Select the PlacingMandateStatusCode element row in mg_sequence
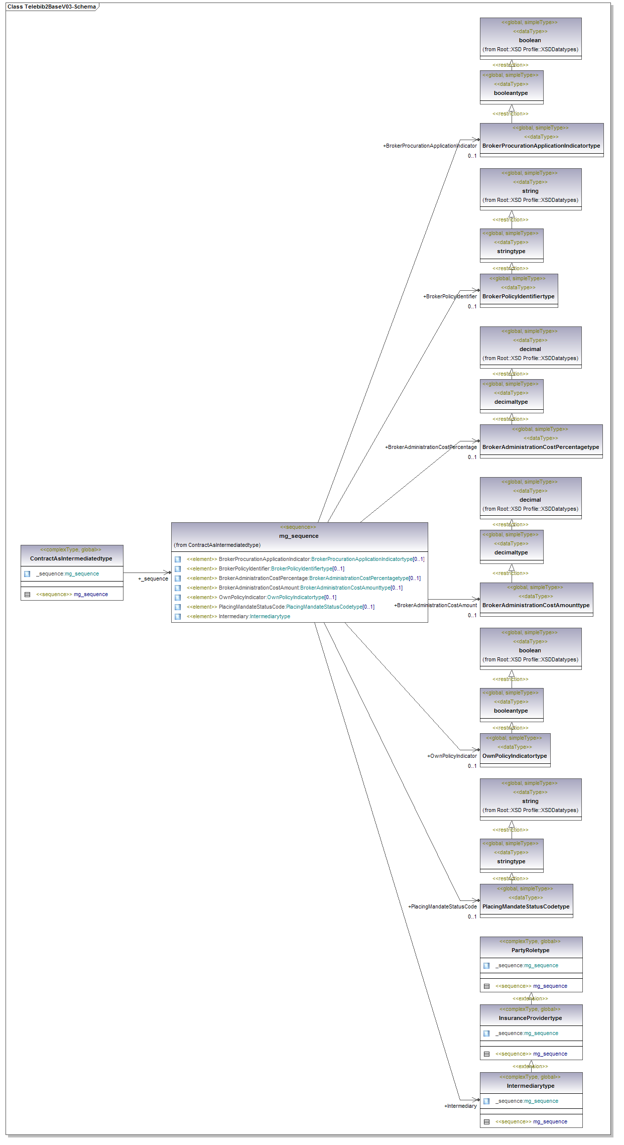The height and width of the screenshot is (1145, 624). 296,607
